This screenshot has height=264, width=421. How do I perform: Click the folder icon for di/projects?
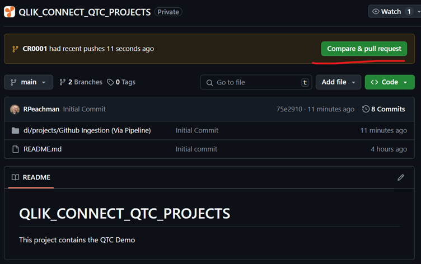point(15,131)
